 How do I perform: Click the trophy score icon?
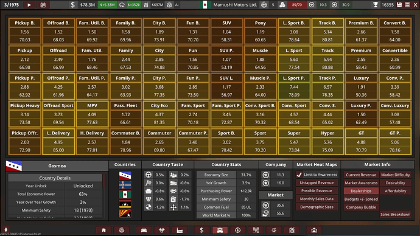pyautogui.click(x=376, y=5)
